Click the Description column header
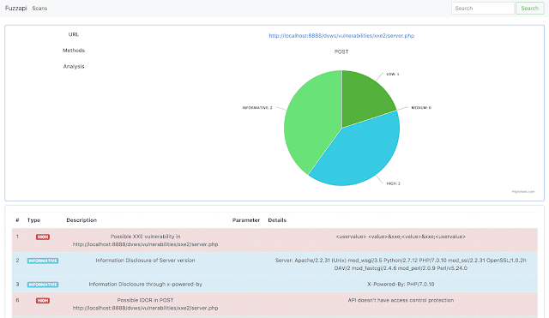The image size is (549, 318). (81, 220)
